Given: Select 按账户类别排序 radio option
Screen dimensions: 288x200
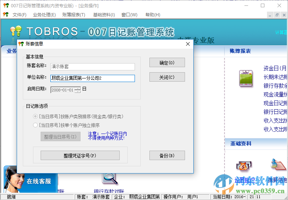Looking at the screenshot, I should point(35,117).
